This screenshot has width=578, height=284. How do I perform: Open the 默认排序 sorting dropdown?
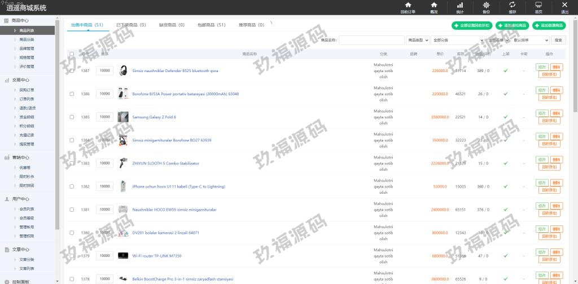pyautogui.click(x=531, y=41)
